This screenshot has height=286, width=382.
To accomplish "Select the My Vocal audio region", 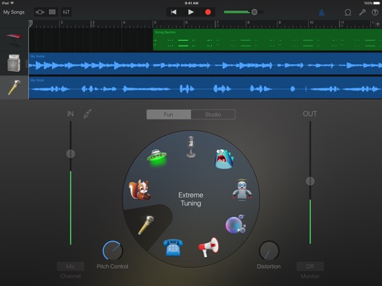I will (x=206, y=88).
